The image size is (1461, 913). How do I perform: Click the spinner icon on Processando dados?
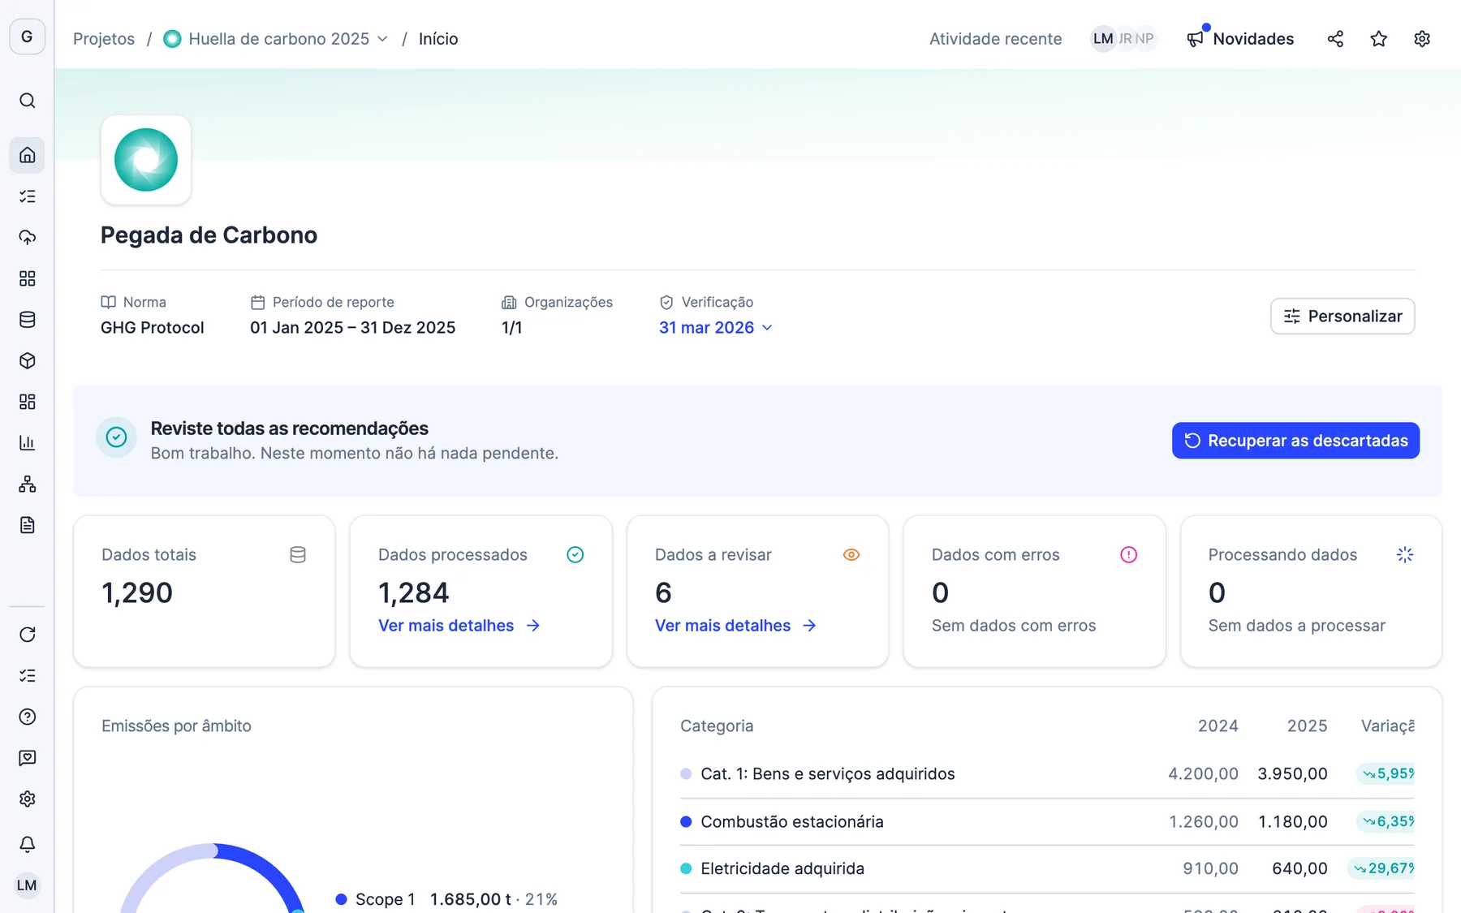(1405, 555)
